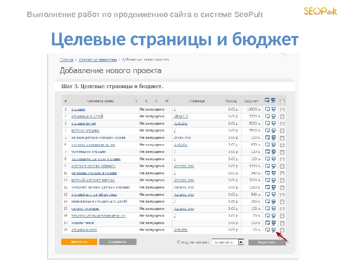
Task: Tick the checkbox in row 6 (530 р.)
Action: pyautogui.click(x=282, y=145)
